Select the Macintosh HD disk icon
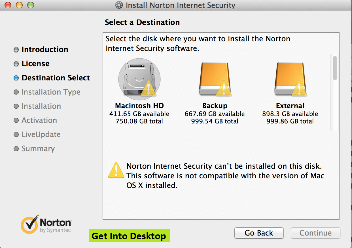352x248 pixels. (139, 80)
